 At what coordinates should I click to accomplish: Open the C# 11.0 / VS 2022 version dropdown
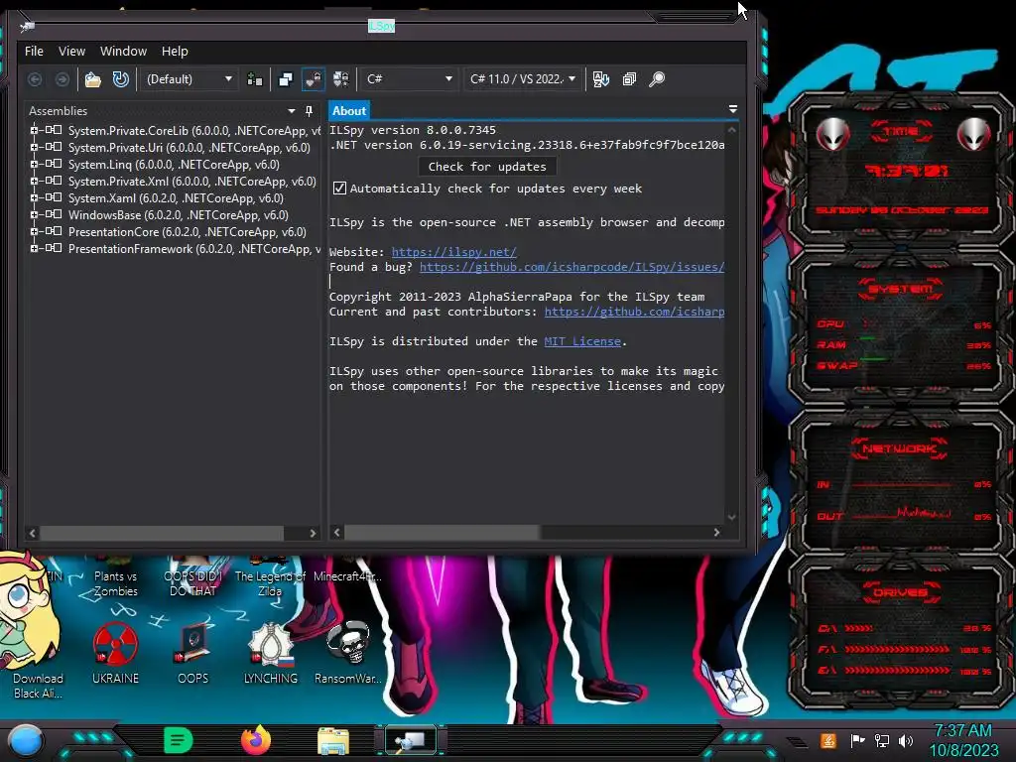(523, 79)
